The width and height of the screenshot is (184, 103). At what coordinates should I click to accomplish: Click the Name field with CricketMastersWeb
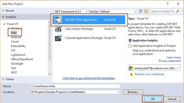click(75, 86)
